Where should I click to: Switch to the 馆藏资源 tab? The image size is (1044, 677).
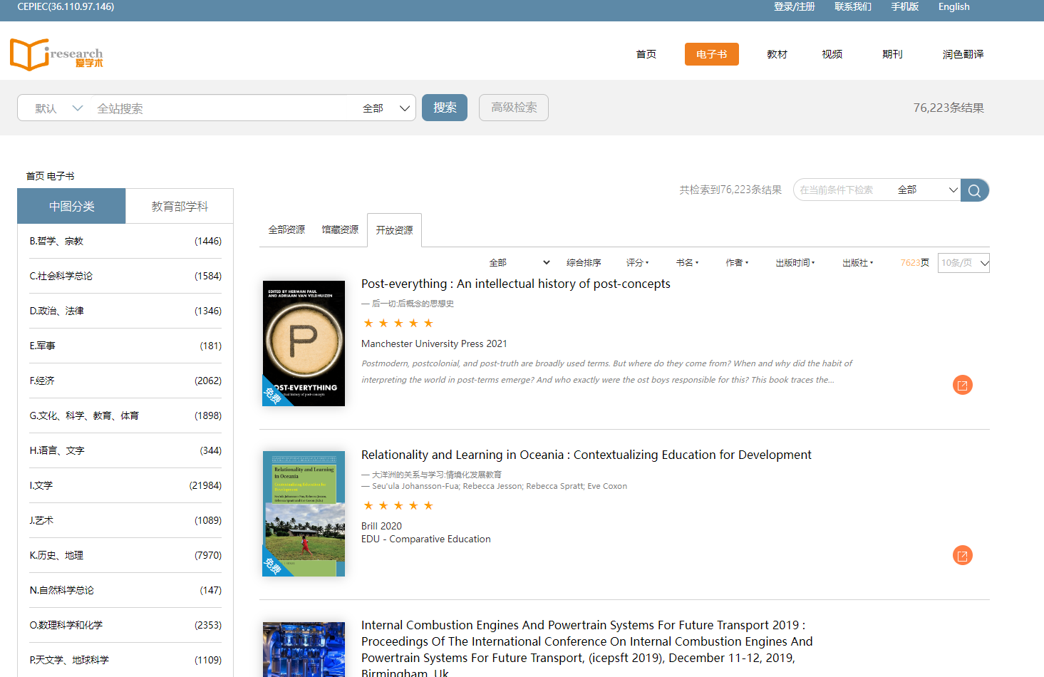[340, 229]
